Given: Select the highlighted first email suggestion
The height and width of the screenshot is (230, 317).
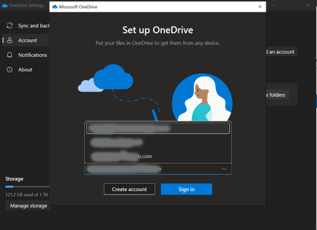Looking at the screenshot, I should [x=158, y=128].
